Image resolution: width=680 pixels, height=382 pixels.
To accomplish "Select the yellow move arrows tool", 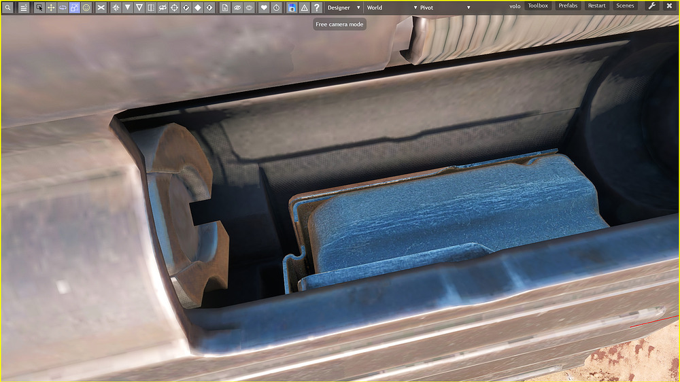I will pyautogui.click(x=51, y=7).
